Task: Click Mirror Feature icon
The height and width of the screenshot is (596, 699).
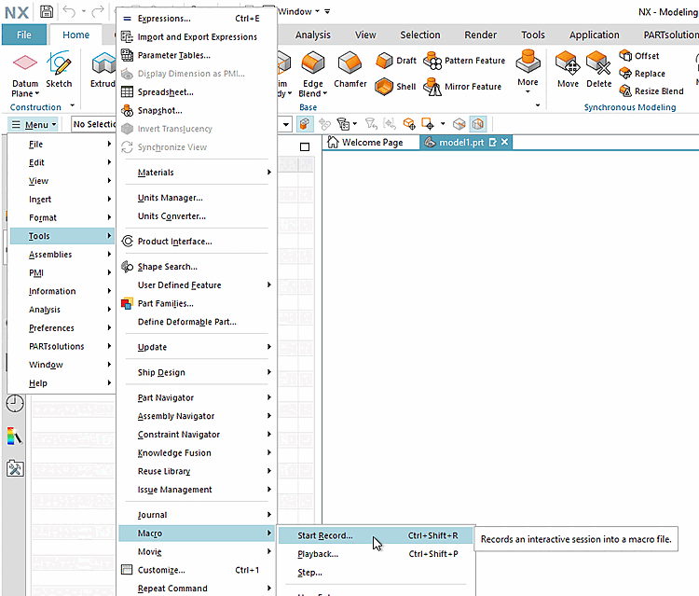Action: (432, 87)
